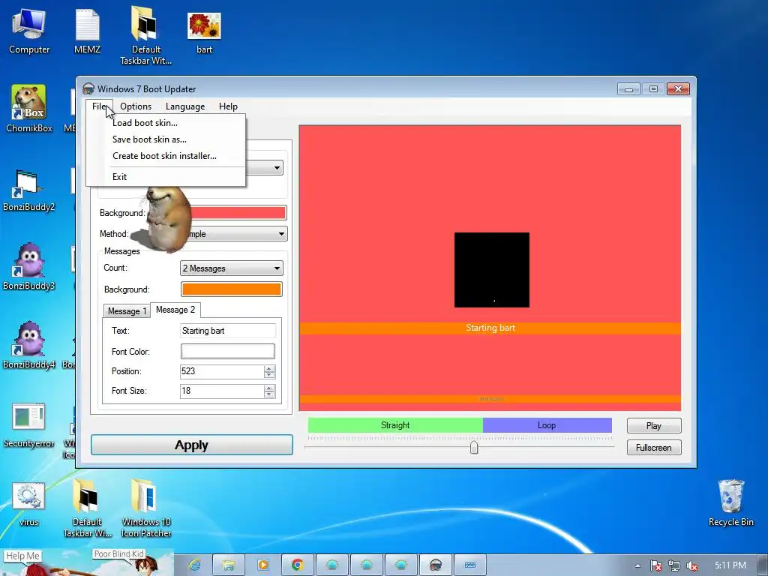Open the Computer desktop icon
Image resolution: width=768 pixels, height=576 pixels.
[29, 31]
